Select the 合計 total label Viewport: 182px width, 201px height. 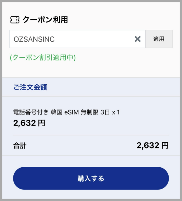(x=20, y=146)
